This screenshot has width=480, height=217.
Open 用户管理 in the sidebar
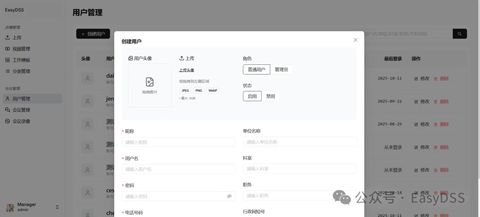coord(33,99)
